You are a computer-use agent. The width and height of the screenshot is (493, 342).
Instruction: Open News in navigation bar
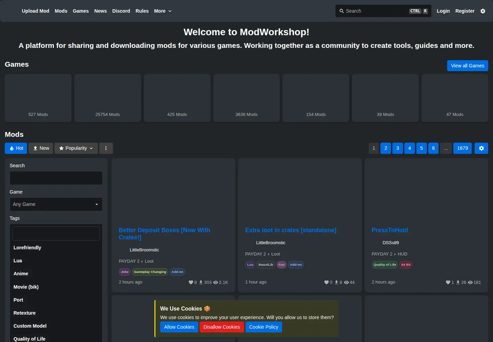click(x=100, y=11)
